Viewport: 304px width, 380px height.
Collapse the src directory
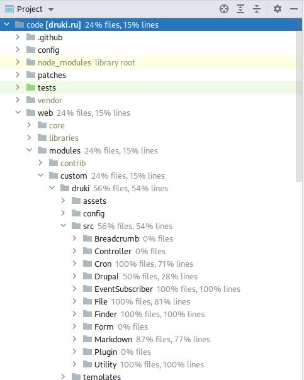(x=64, y=226)
